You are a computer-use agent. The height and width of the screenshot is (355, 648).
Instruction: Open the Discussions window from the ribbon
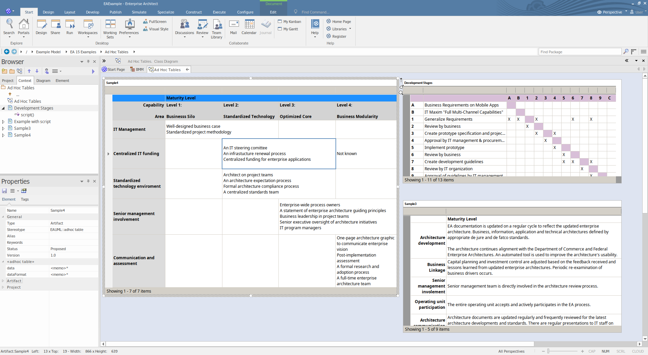[184, 27]
